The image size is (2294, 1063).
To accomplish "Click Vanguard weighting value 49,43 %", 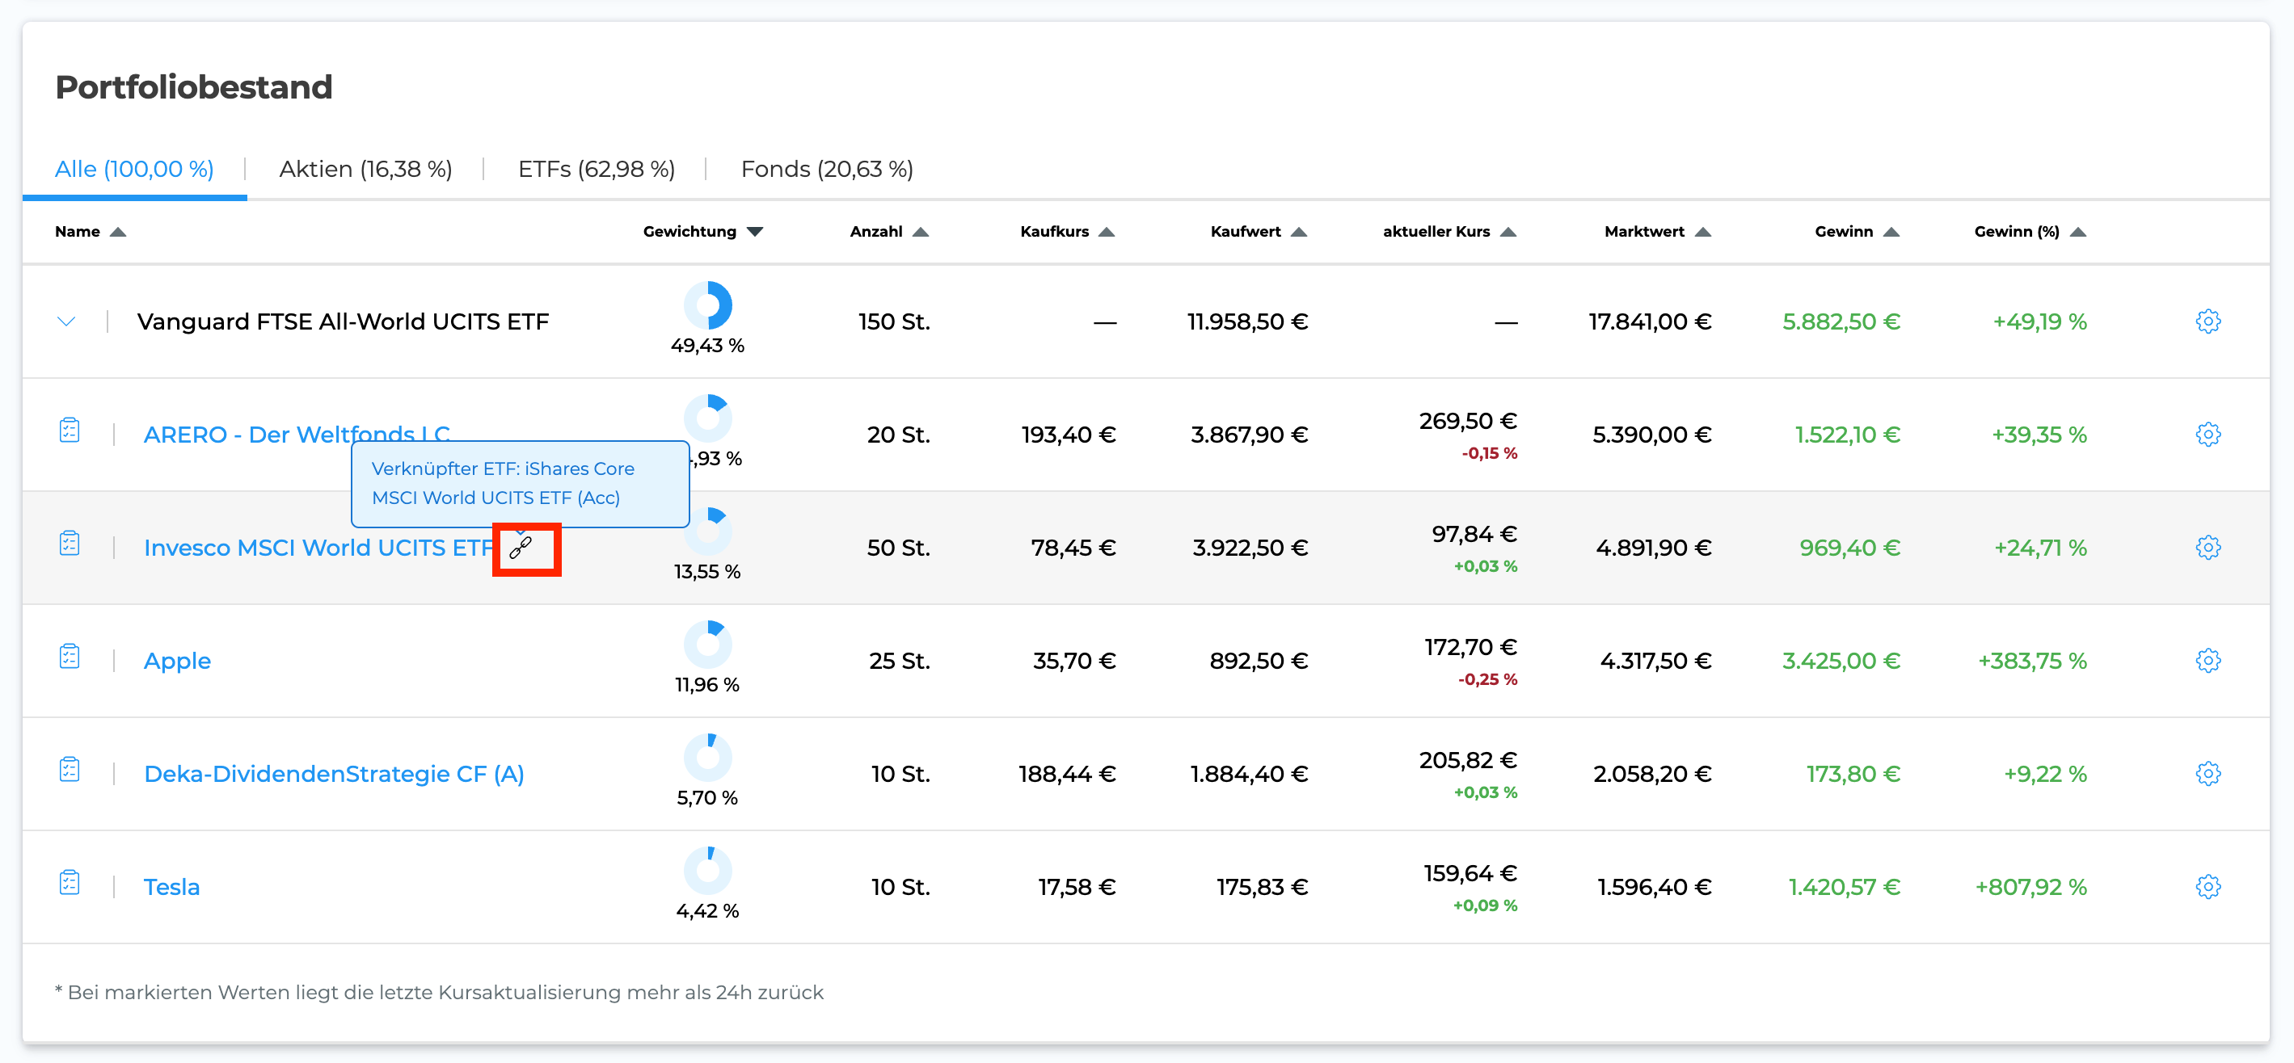I will click(x=708, y=345).
